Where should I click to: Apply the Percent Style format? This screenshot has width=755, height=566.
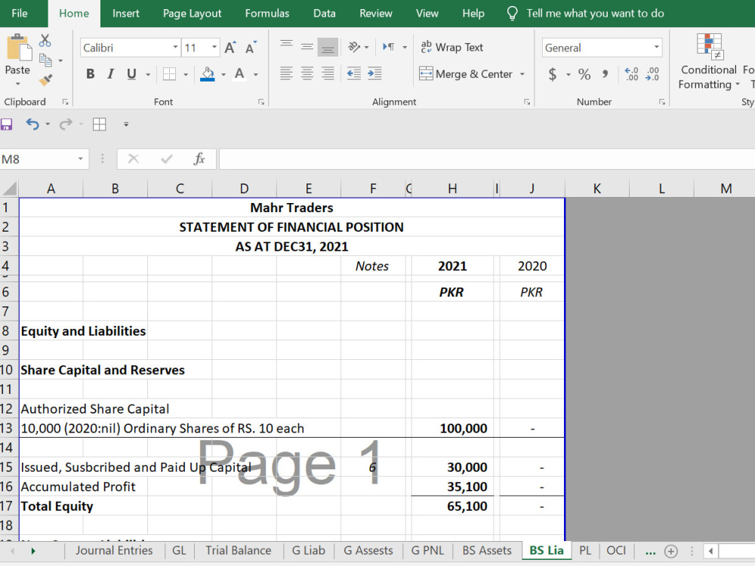(x=584, y=75)
